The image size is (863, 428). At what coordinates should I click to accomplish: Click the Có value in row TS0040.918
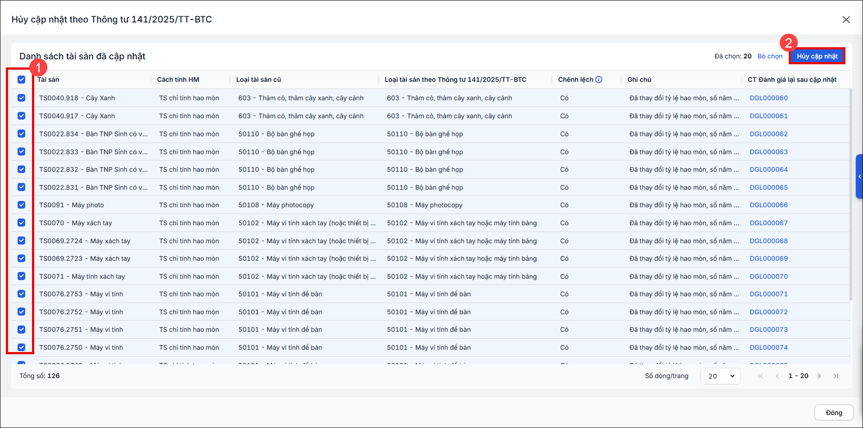tap(564, 98)
